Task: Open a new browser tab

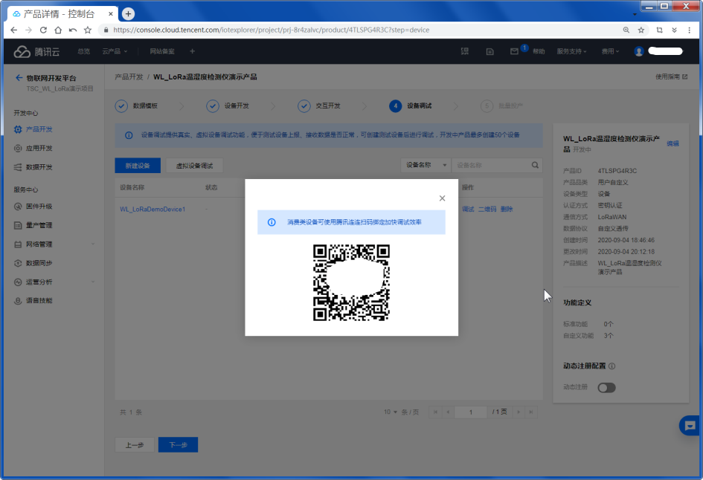Action: 128,14
